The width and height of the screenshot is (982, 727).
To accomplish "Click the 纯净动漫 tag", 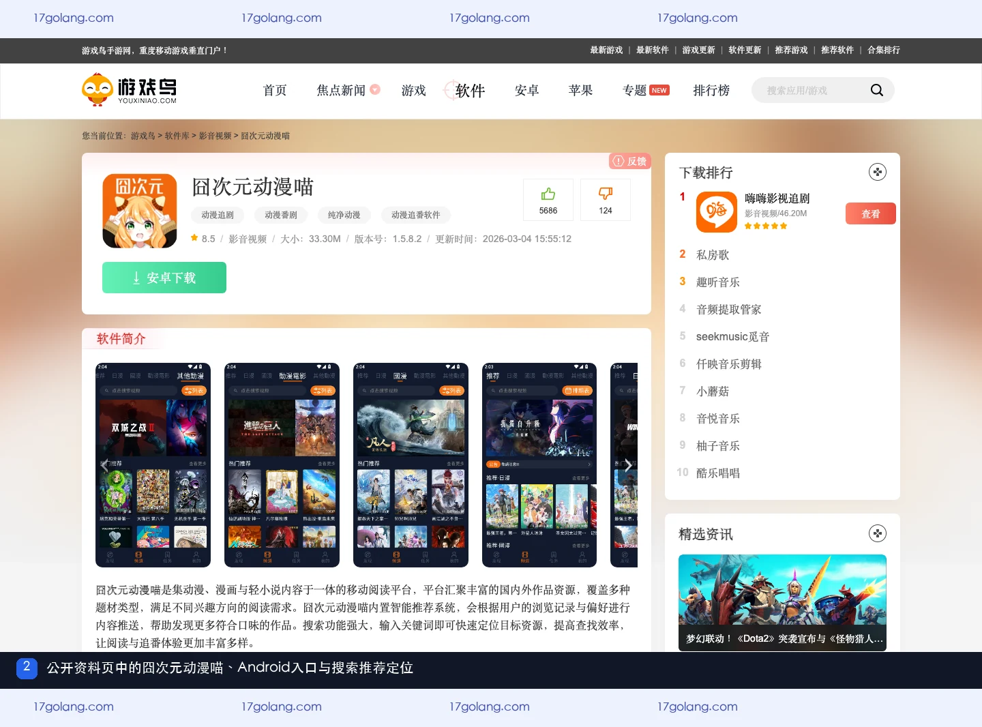I will point(344,215).
